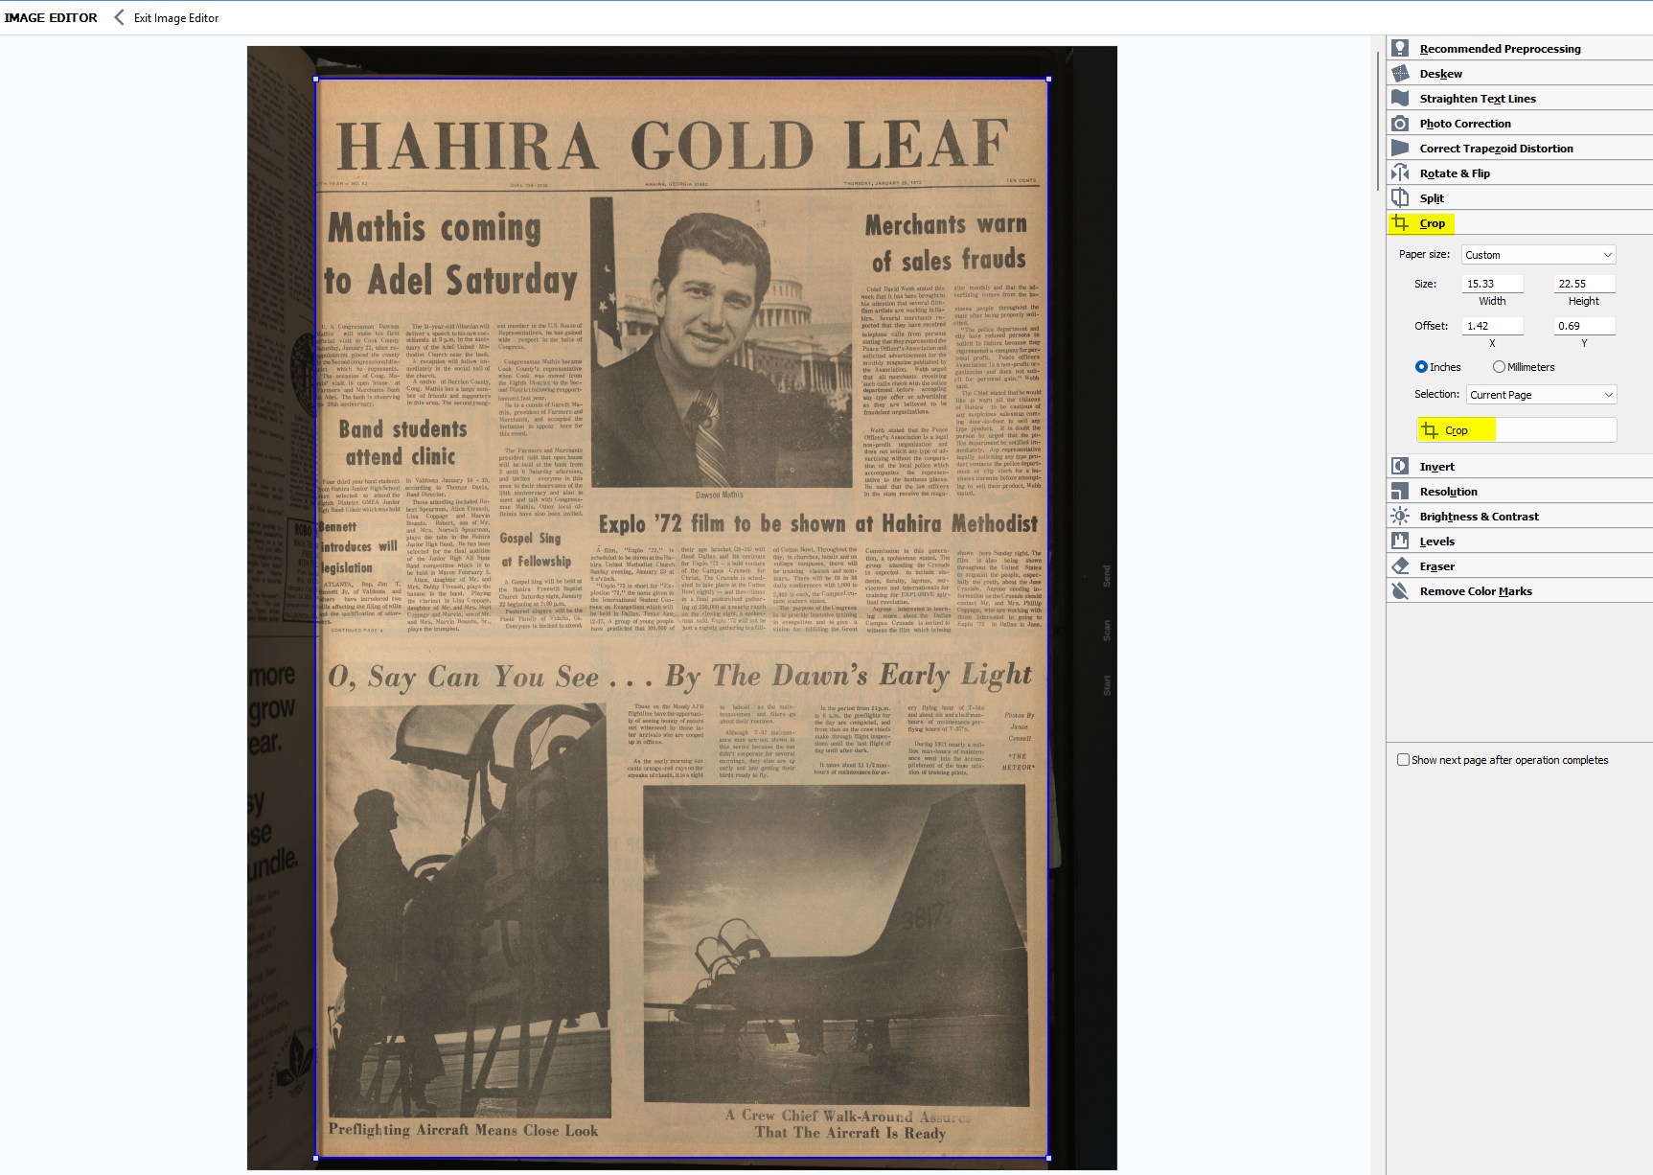Click top-left crop frame handle
Image resolution: width=1653 pixels, height=1175 pixels.
tap(316, 80)
